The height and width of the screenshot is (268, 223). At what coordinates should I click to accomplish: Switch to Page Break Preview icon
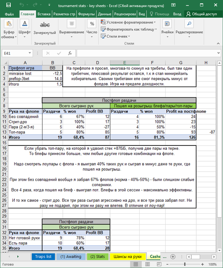pos(159,264)
